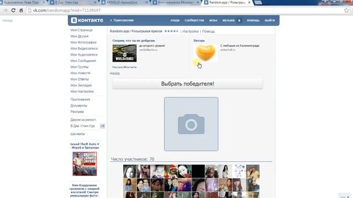The width and height of the screenshot is (353, 198).
Task: Open the Янтарь ad title
Action: point(199,41)
